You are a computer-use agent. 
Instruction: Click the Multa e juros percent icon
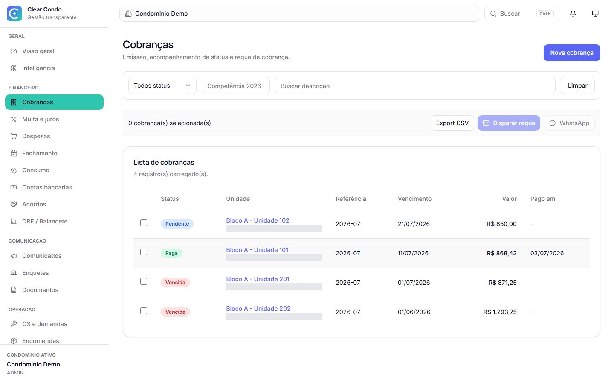click(x=14, y=119)
